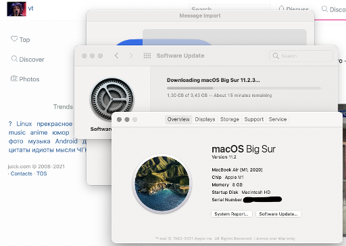The height and width of the screenshot is (246, 346).
Task: Switch to the Displays tab
Action: point(205,119)
